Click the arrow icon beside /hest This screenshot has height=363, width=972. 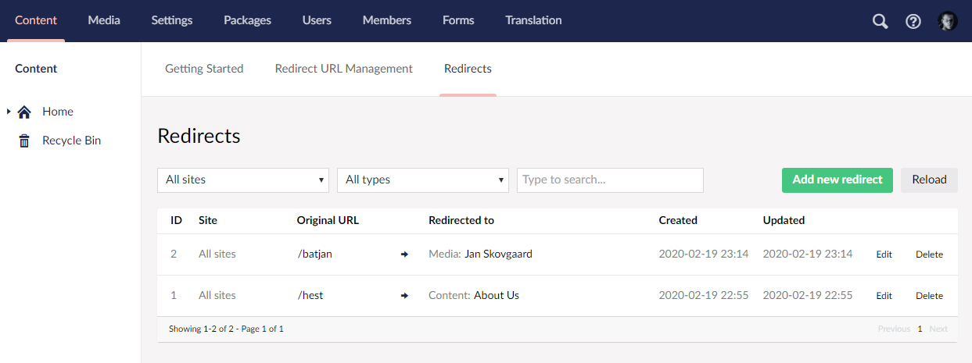coord(404,296)
